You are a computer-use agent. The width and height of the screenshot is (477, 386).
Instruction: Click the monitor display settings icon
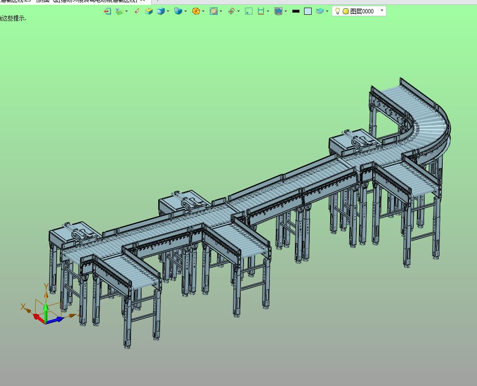click(x=278, y=11)
